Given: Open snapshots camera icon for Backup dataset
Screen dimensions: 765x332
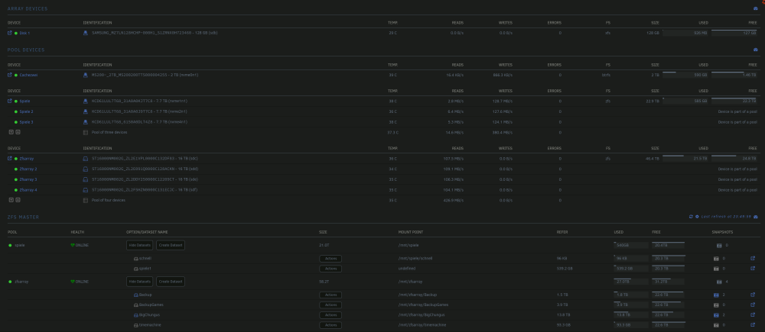Looking at the screenshot, I should point(716,295).
